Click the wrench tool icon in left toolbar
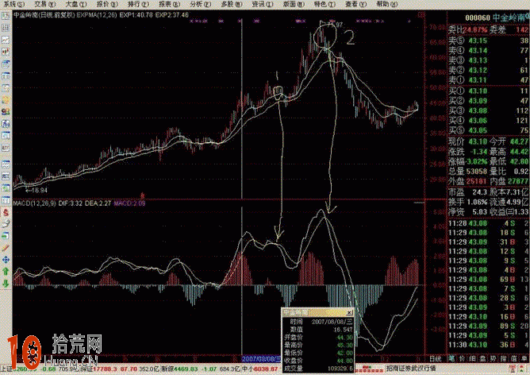The image size is (530, 375). [6, 224]
